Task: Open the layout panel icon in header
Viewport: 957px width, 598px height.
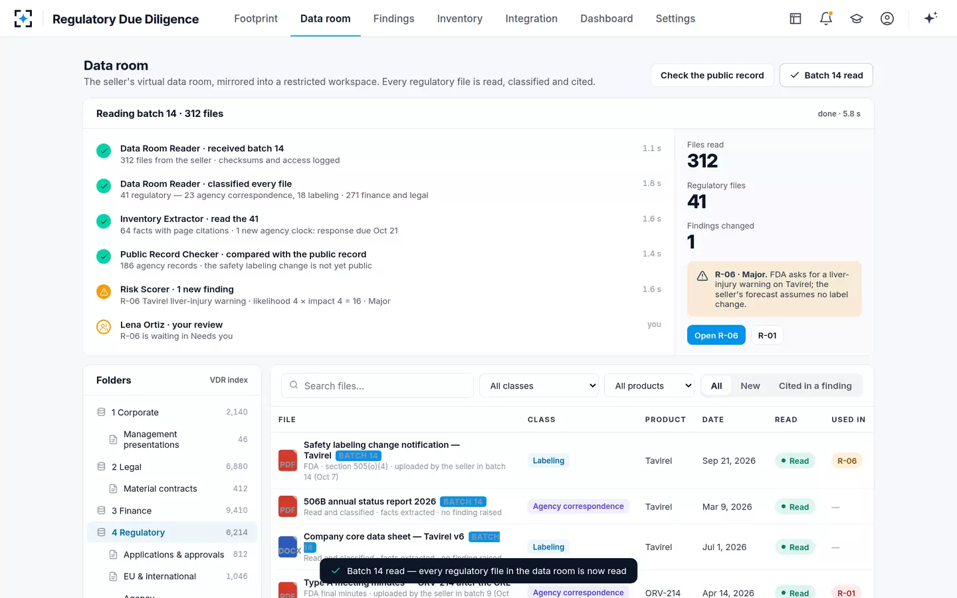Action: pos(796,19)
